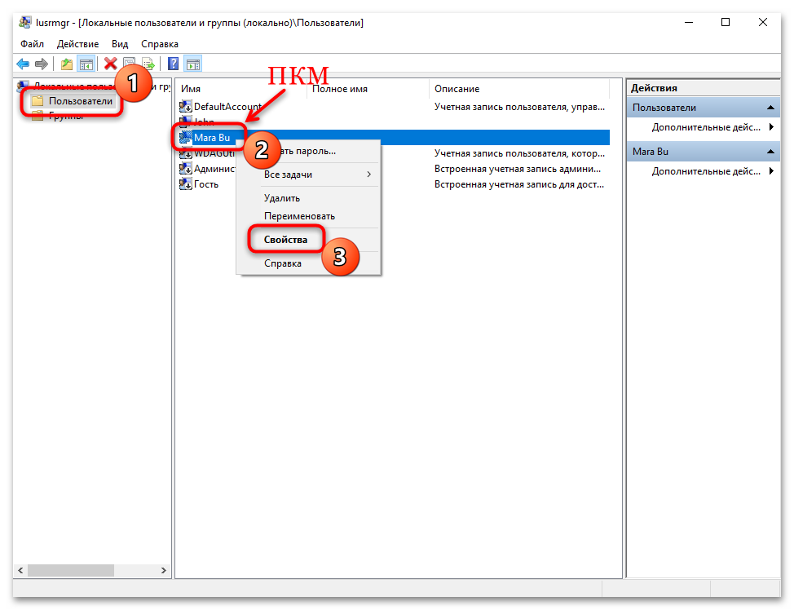794x610 pixels.
Task: Click the export list toolbar icon
Action: pyautogui.click(x=148, y=64)
